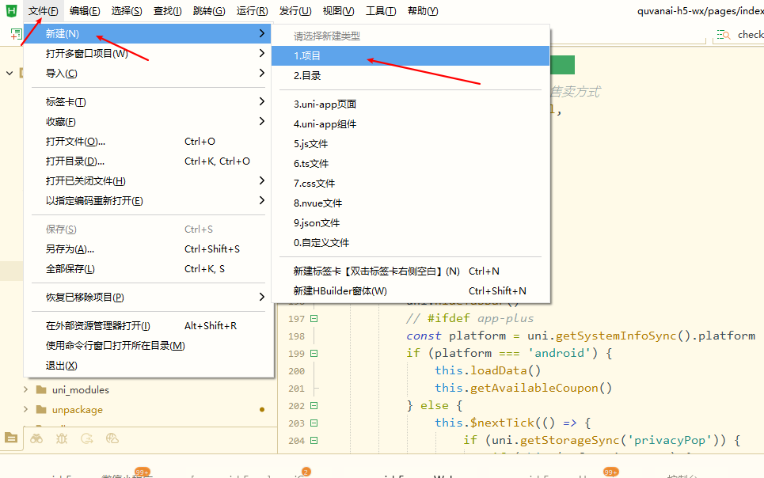
Task: Click the uni_modules folder icon
Action: click(x=41, y=390)
